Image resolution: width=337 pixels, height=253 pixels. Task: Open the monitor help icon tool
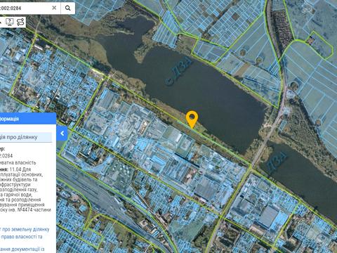(10, 22)
